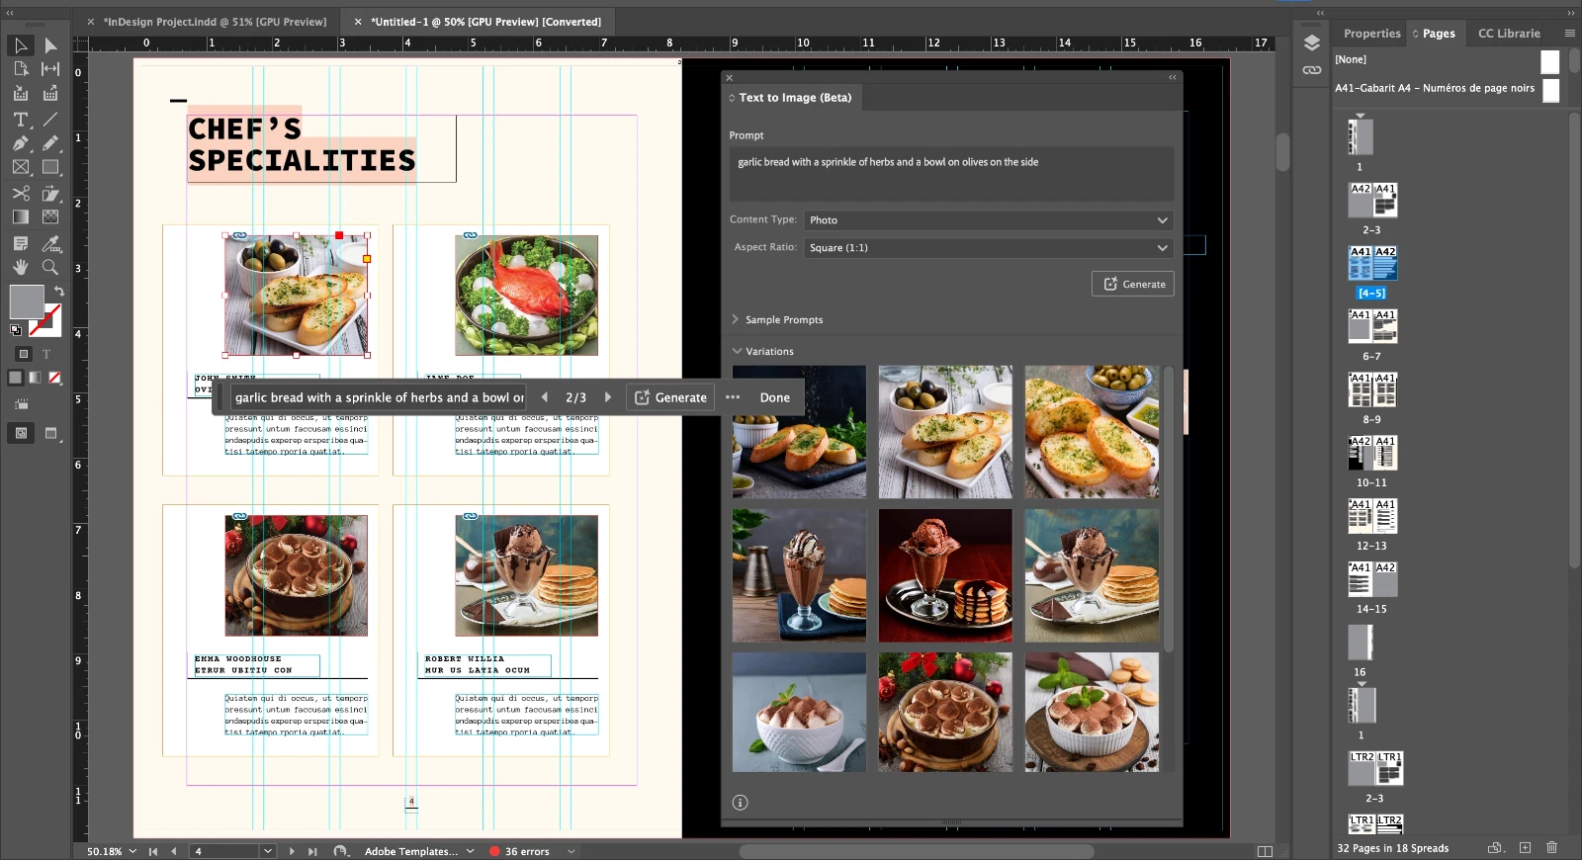Image resolution: width=1582 pixels, height=860 pixels.
Task: Open the Content Type dropdown
Action: click(989, 220)
